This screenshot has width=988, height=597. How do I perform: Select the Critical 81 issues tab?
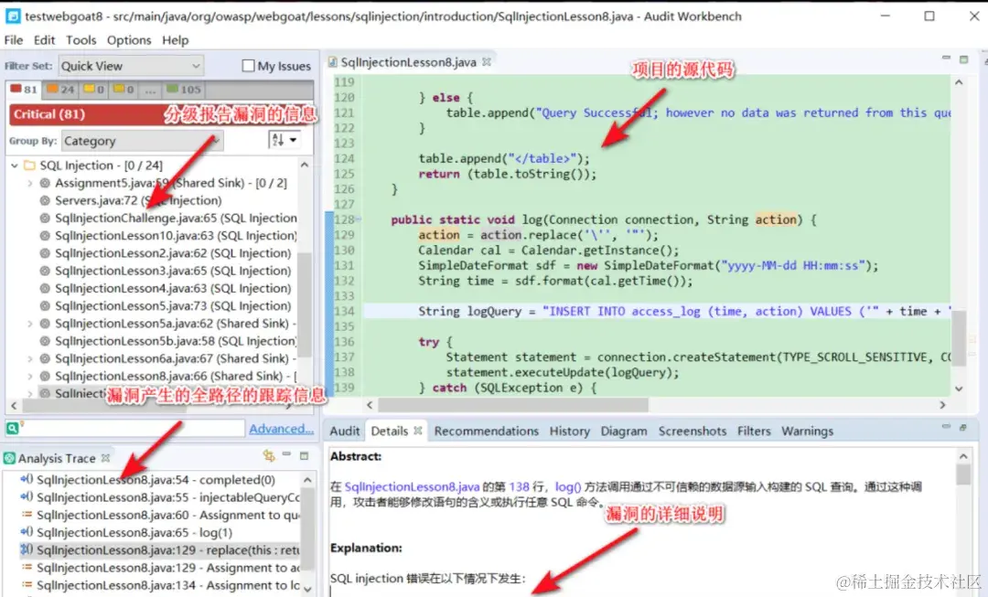click(24, 90)
